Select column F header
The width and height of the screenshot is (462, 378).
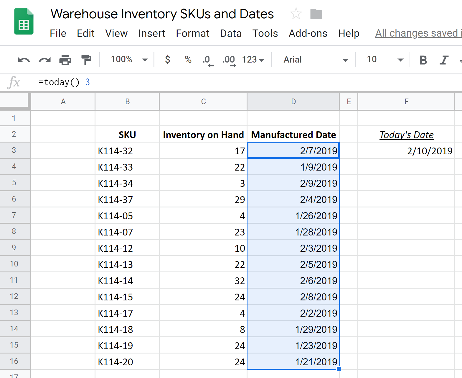406,102
